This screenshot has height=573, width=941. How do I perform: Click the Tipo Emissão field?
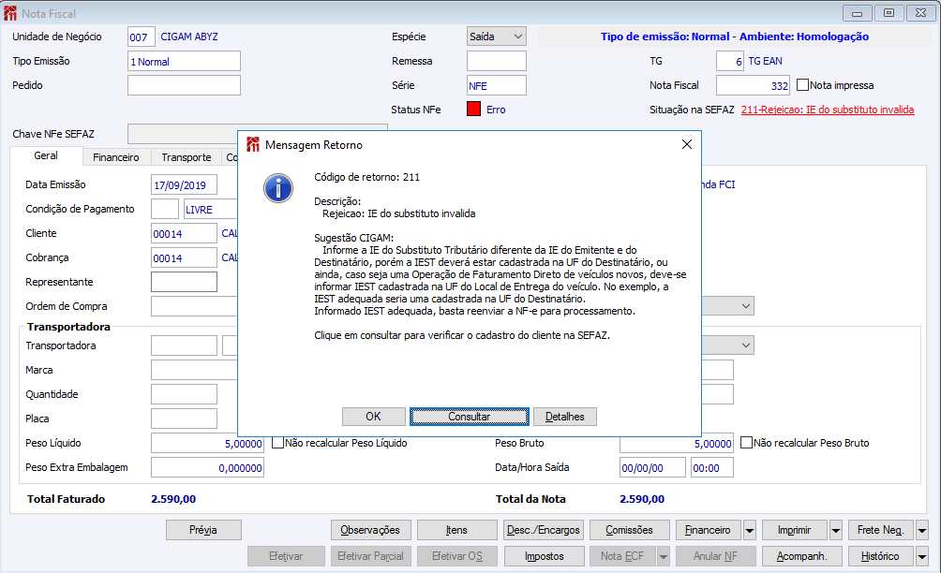tap(184, 61)
